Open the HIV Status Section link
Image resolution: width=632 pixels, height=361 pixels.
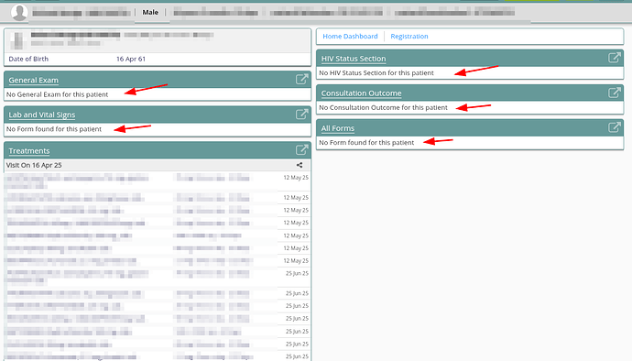pos(354,59)
